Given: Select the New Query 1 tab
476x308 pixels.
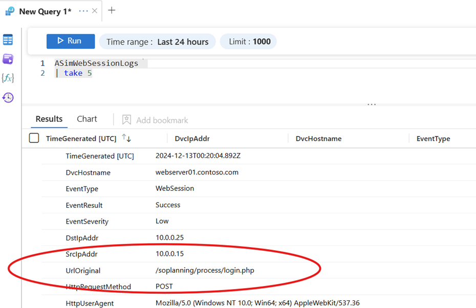Looking at the screenshot, I should click(x=45, y=12).
